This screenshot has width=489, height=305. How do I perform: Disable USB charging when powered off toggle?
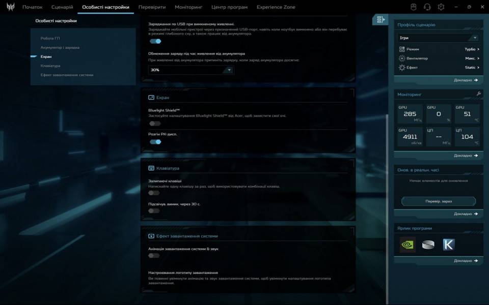click(x=155, y=41)
